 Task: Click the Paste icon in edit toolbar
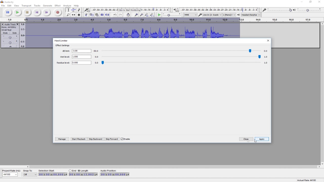click(x=97, y=15)
